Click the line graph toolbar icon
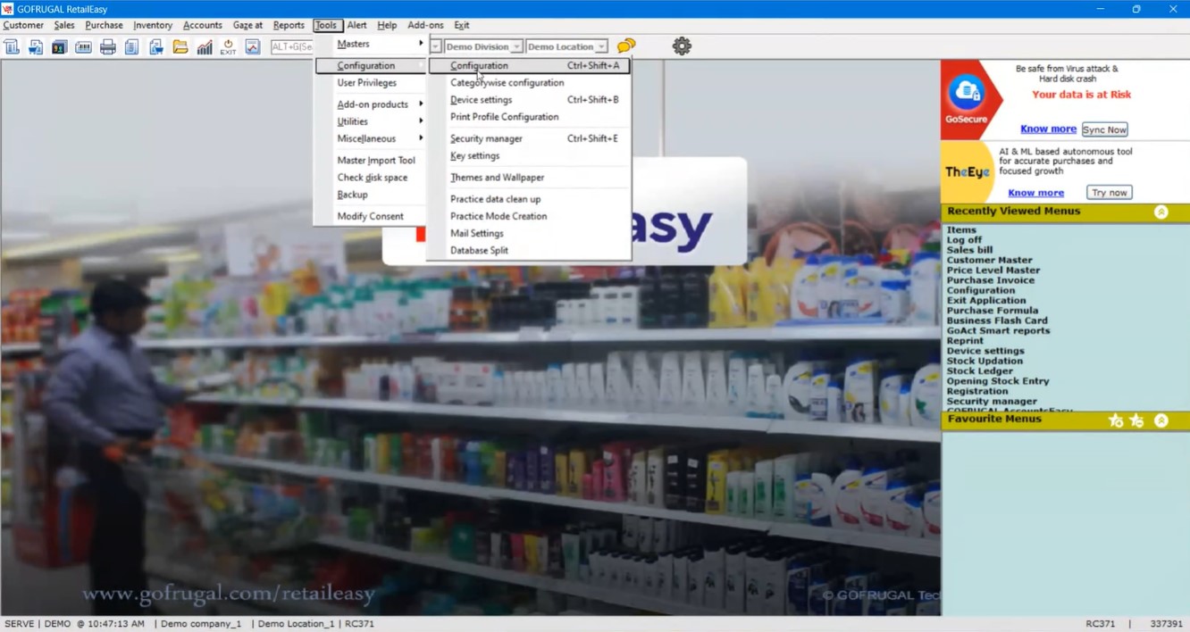 coord(252,46)
